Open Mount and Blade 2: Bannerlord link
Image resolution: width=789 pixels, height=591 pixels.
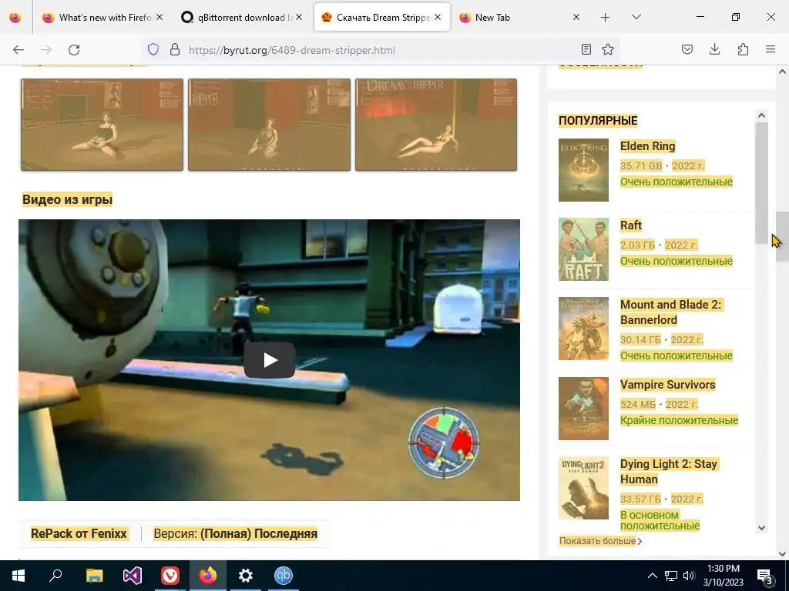pos(671,312)
